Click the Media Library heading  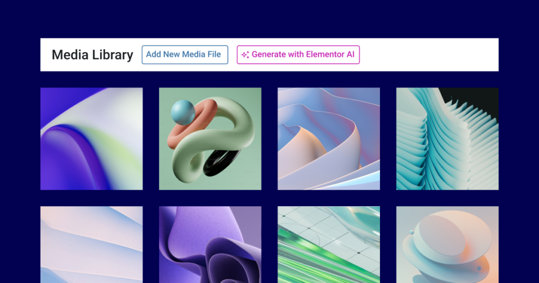[x=93, y=55]
